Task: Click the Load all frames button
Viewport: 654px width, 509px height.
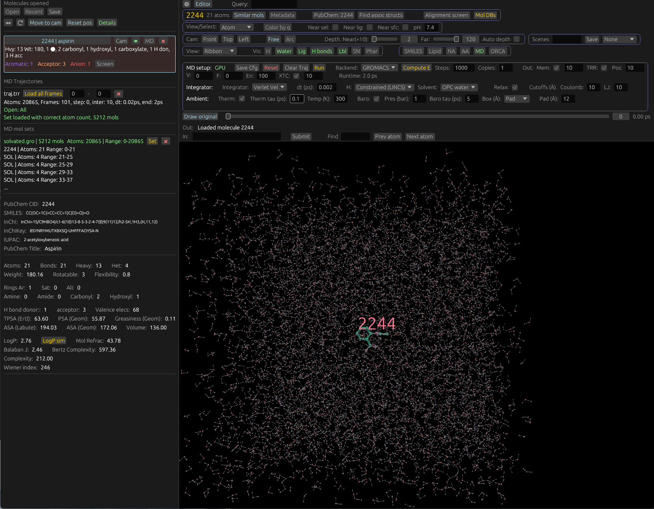Action: pos(43,94)
